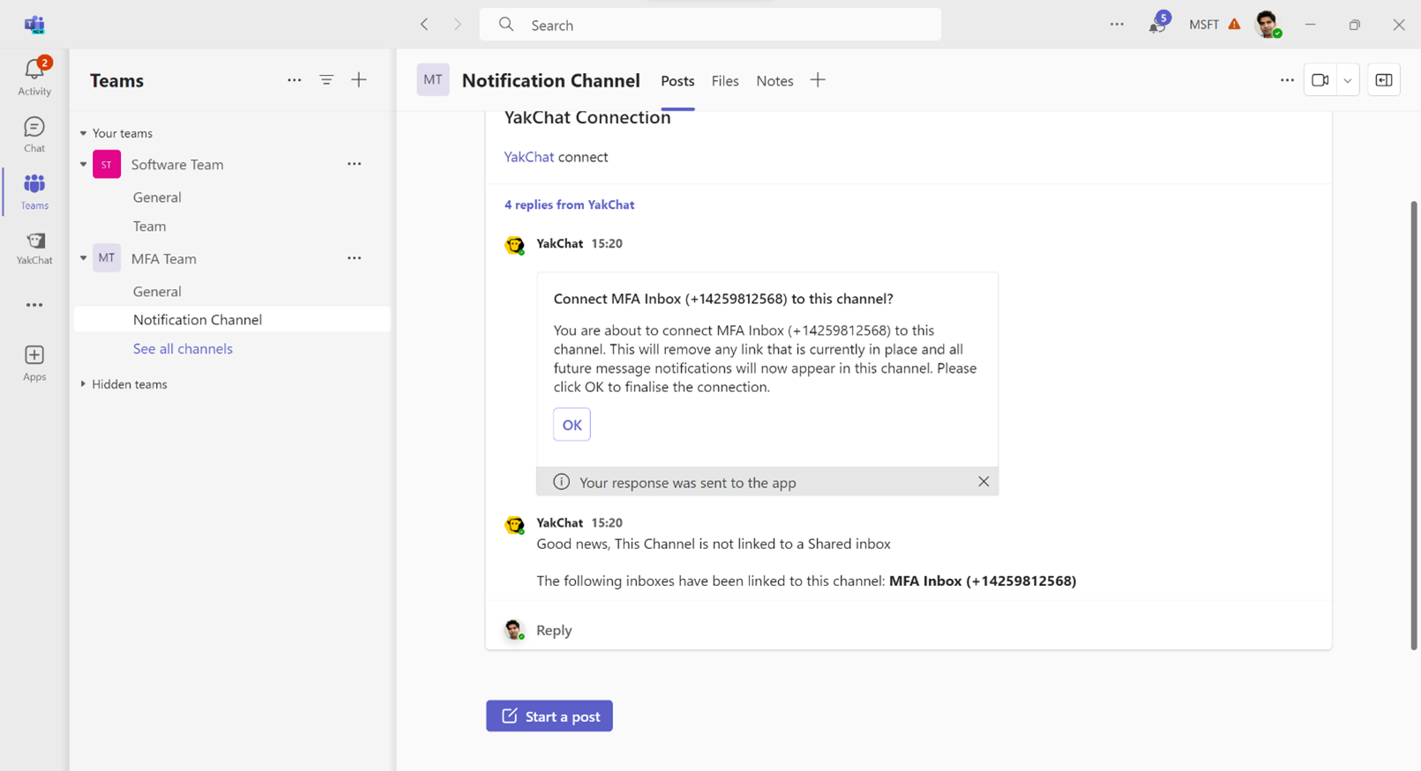Open the channel info pane icon
The height and width of the screenshot is (771, 1421).
(1384, 80)
